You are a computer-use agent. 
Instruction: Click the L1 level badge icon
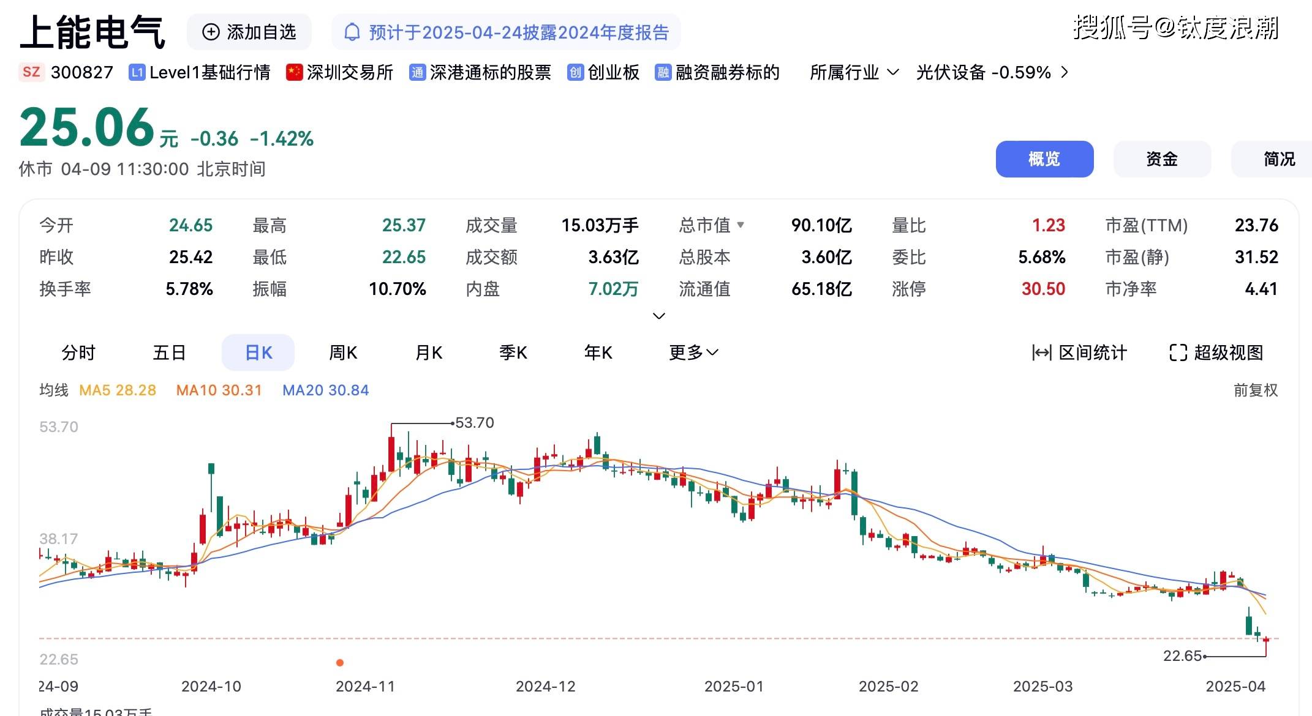pyautogui.click(x=137, y=73)
